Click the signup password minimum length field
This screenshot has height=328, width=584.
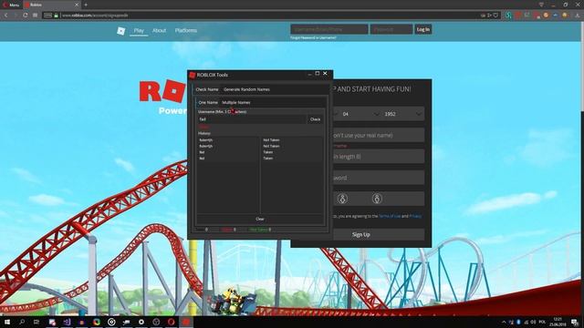[379, 157]
